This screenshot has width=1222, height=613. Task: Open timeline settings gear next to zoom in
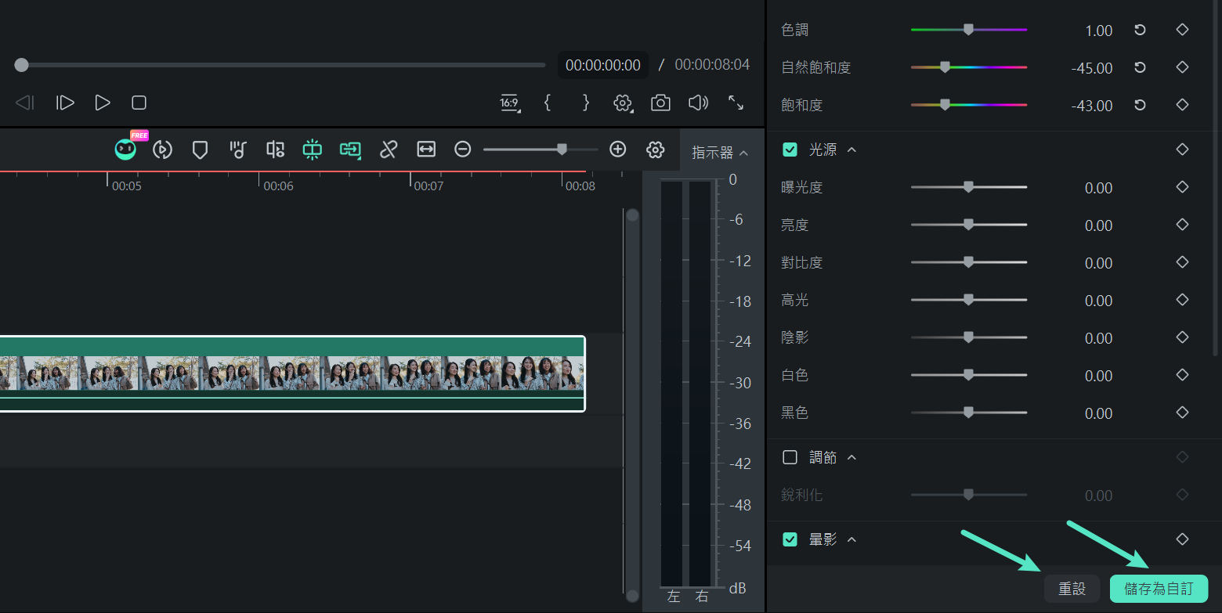coord(656,150)
